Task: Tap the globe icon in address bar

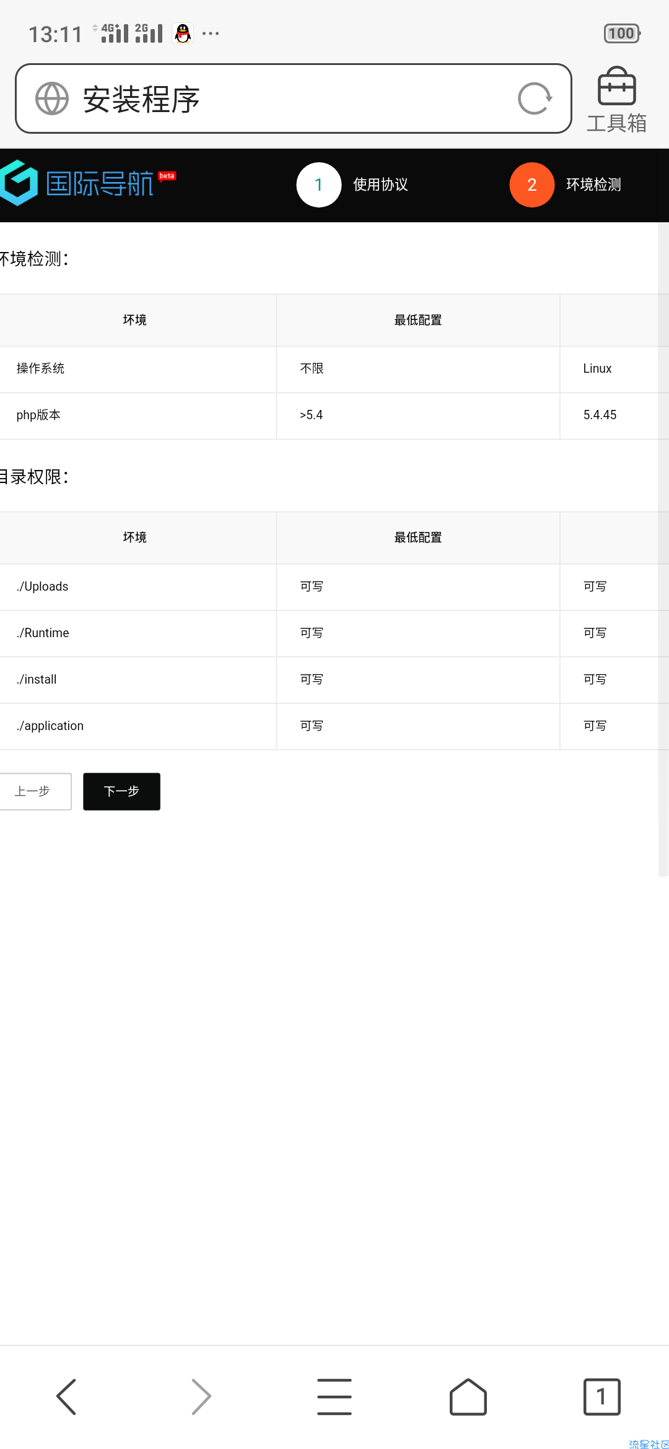Action: (x=52, y=98)
